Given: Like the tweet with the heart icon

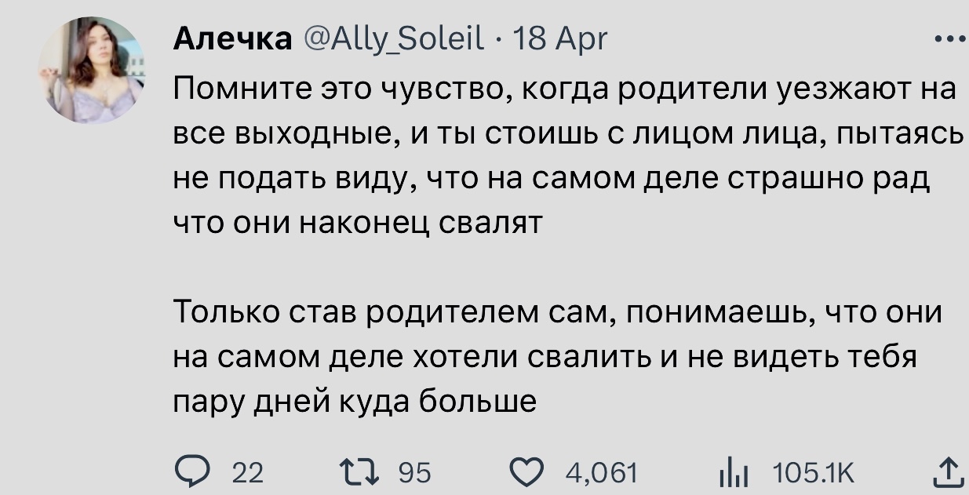Looking at the screenshot, I should [x=526, y=473].
